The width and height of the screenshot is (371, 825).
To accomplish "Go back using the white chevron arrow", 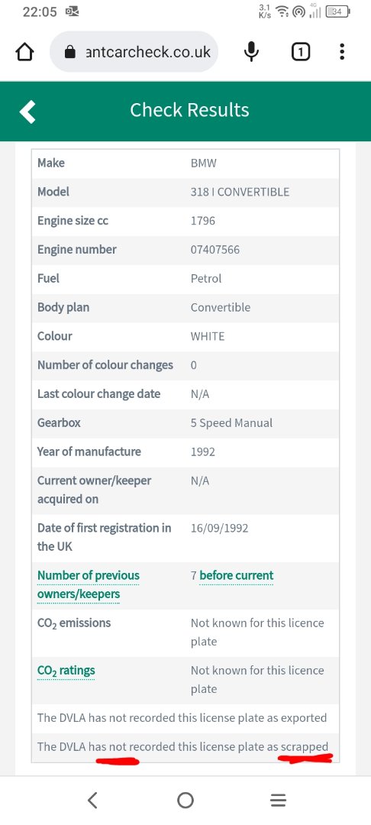I will [x=27, y=111].
